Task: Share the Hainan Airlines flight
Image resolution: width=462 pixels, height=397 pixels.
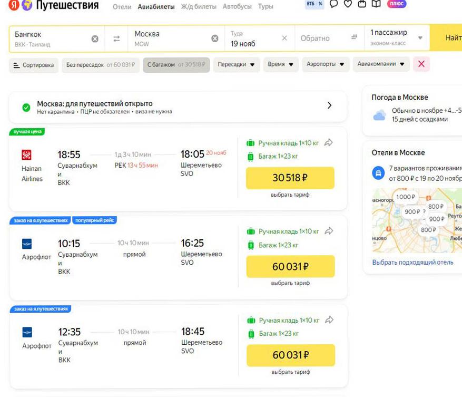Action: 329,142
